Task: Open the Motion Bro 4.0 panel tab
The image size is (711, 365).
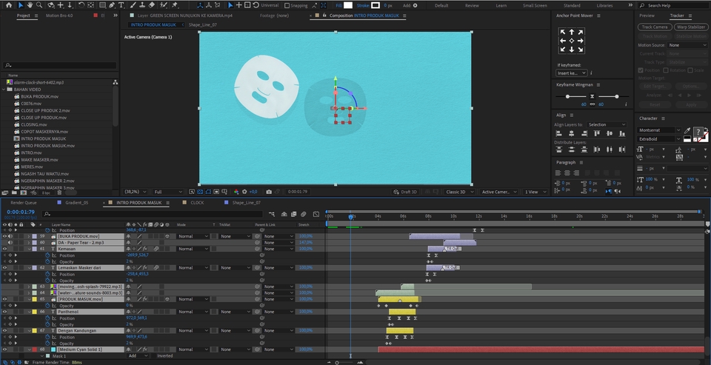Action: click(x=59, y=16)
